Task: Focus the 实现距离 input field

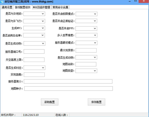Action: [34, 75]
